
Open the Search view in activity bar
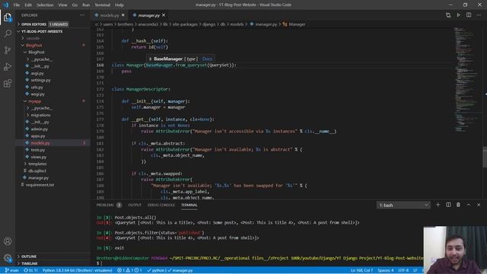tap(8, 33)
